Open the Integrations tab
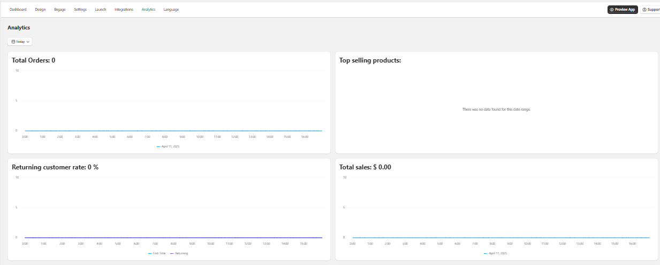 pyautogui.click(x=124, y=10)
